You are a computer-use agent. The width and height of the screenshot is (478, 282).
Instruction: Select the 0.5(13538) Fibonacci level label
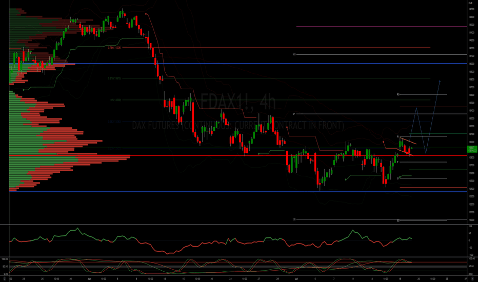pos(116,100)
